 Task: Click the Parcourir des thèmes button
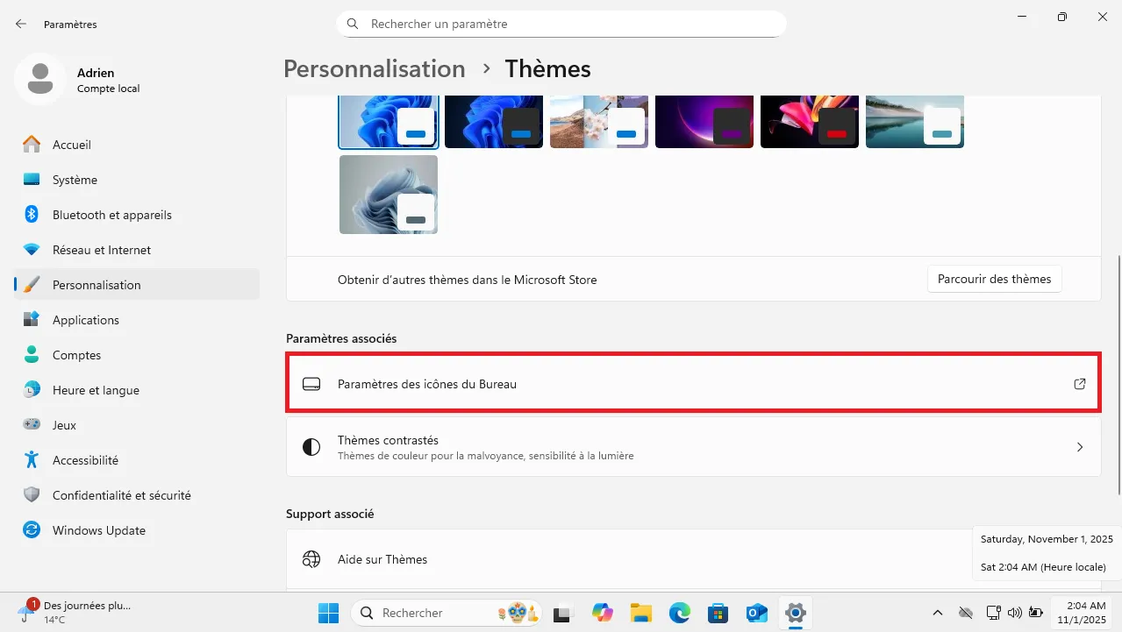tap(994, 279)
